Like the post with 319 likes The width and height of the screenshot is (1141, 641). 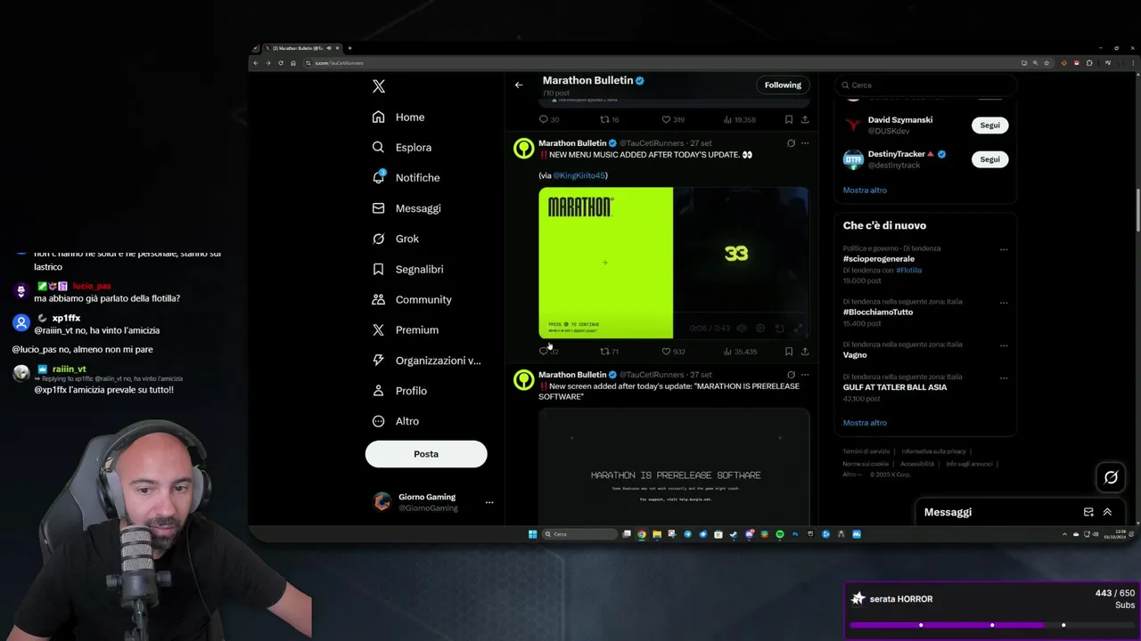point(665,119)
